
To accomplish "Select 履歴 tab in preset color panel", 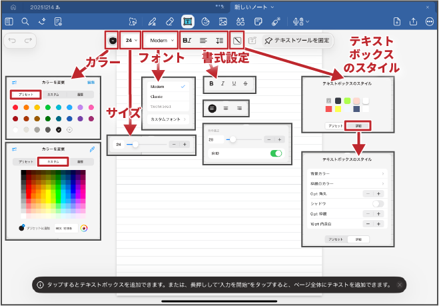I will 81,95.
